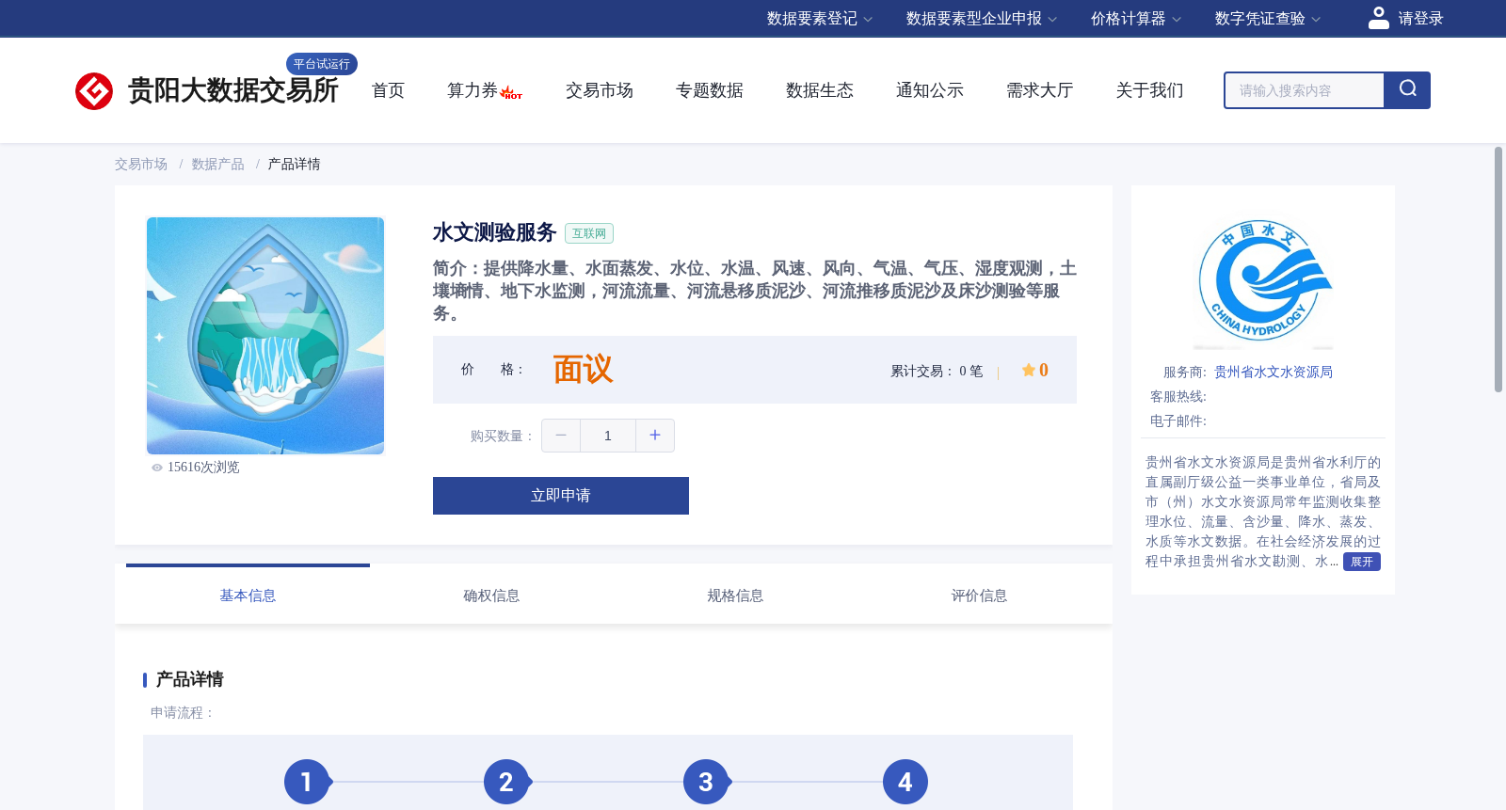Image resolution: width=1506 pixels, height=810 pixels.
Task: Click the 交易市场 breadcrumb link
Action: (141, 165)
